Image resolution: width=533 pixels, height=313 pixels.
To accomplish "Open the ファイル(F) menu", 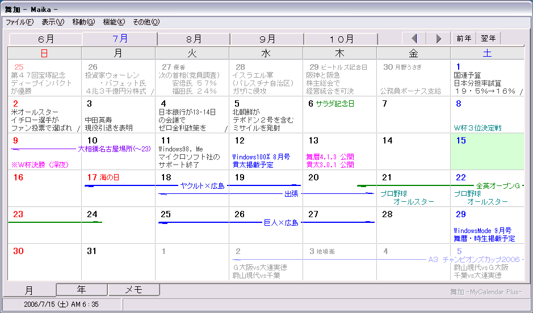I will coord(20,22).
